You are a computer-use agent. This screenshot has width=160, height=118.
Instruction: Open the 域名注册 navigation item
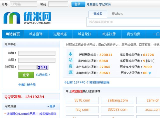[109, 34]
